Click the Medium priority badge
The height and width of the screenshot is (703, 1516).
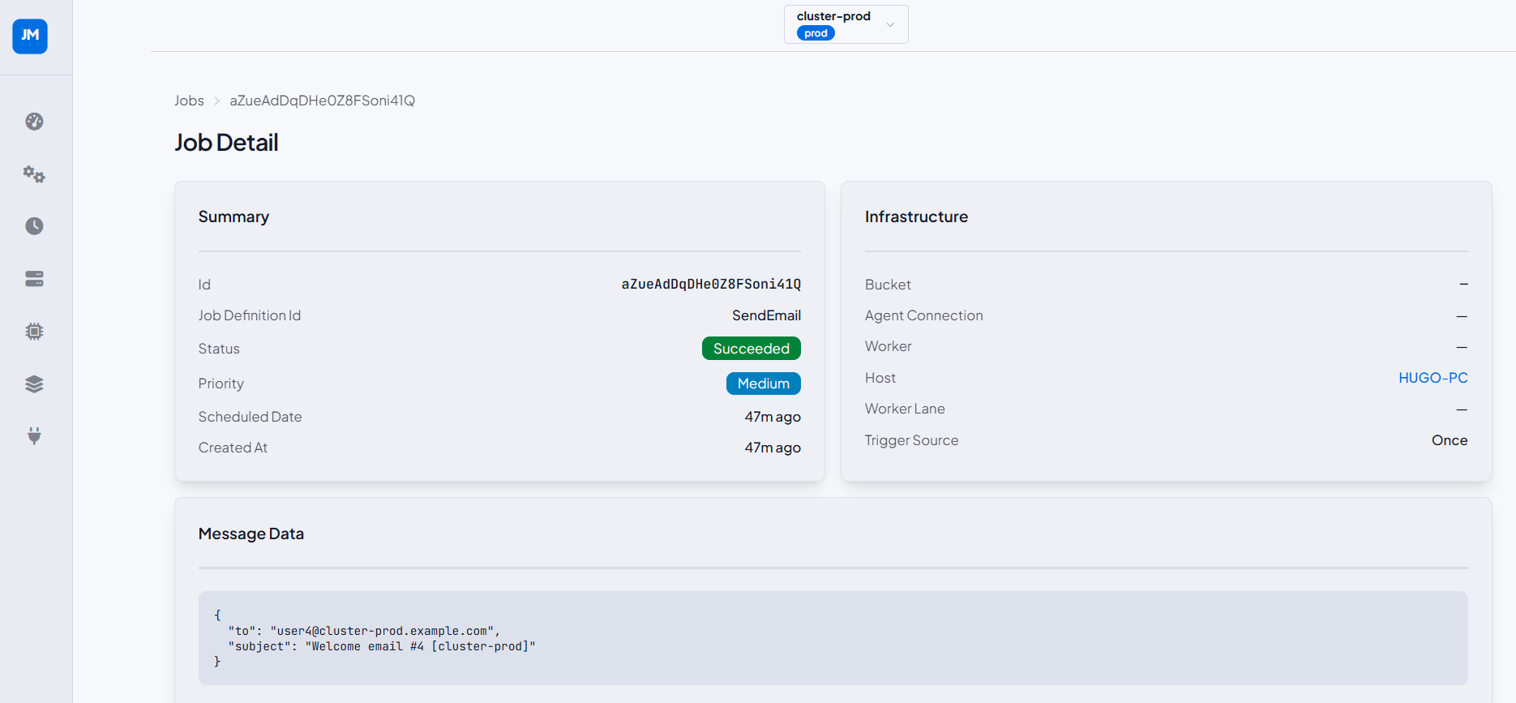pos(763,384)
